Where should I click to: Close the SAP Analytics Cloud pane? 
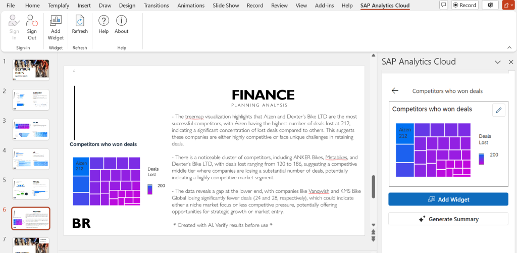[x=511, y=62]
